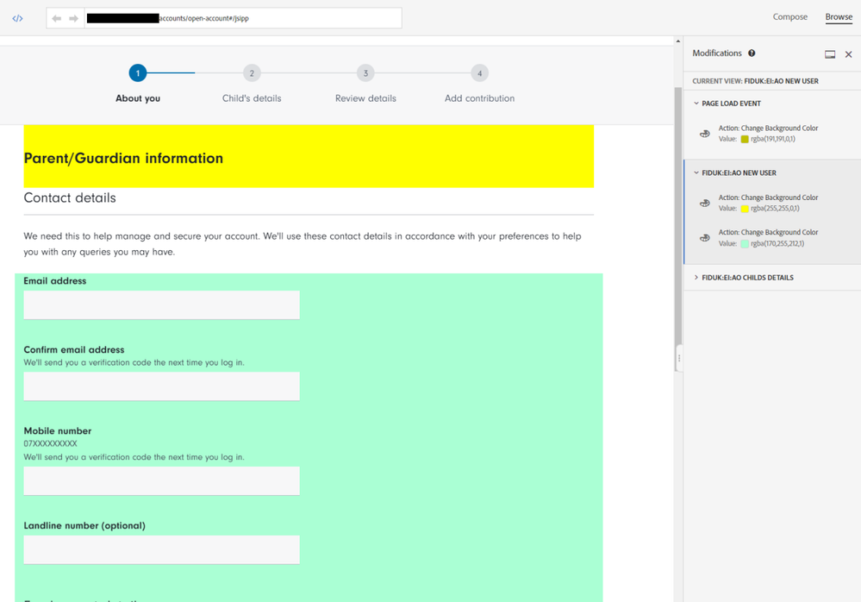Open the code editor icon
861x602 pixels.
pos(17,18)
